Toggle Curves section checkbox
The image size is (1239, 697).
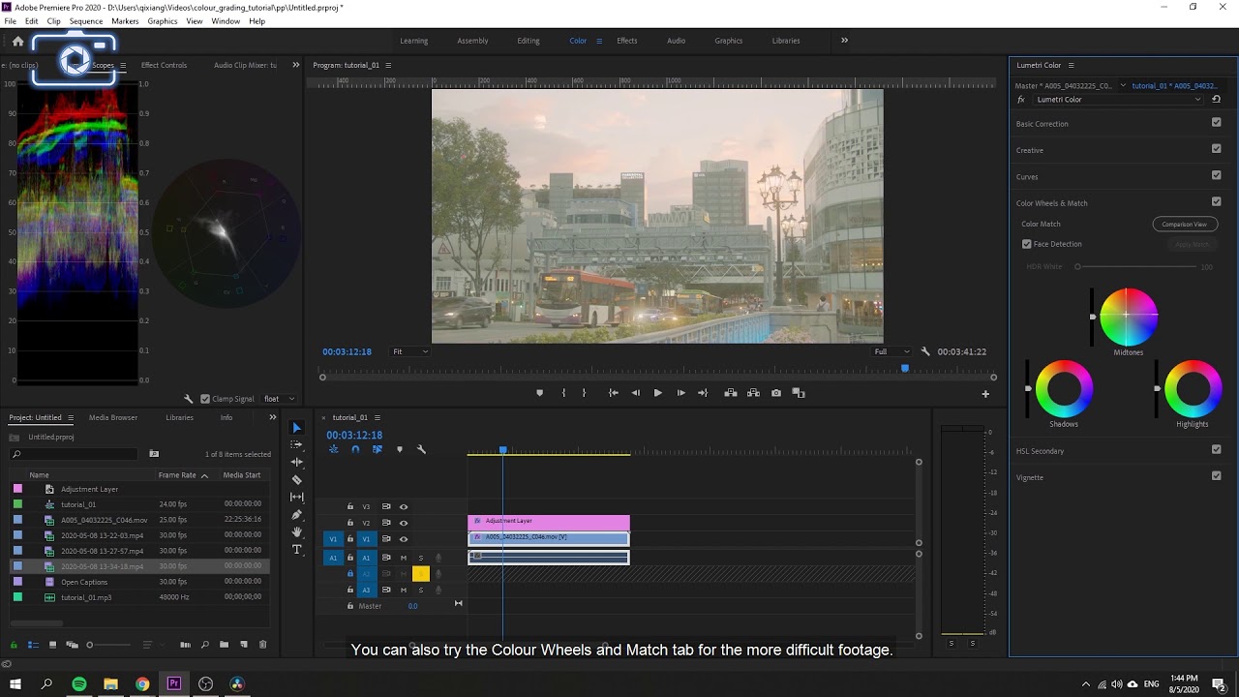coord(1217,175)
